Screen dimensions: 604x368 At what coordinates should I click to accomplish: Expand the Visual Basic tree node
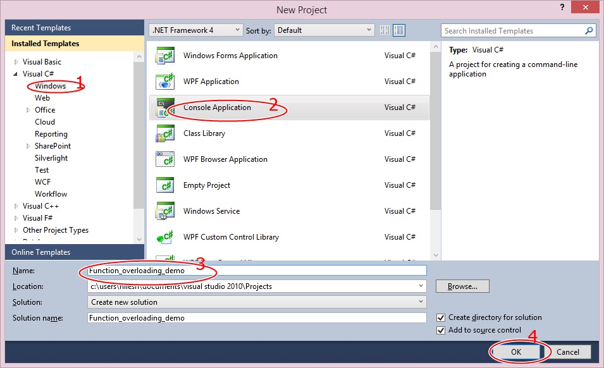pos(16,62)
